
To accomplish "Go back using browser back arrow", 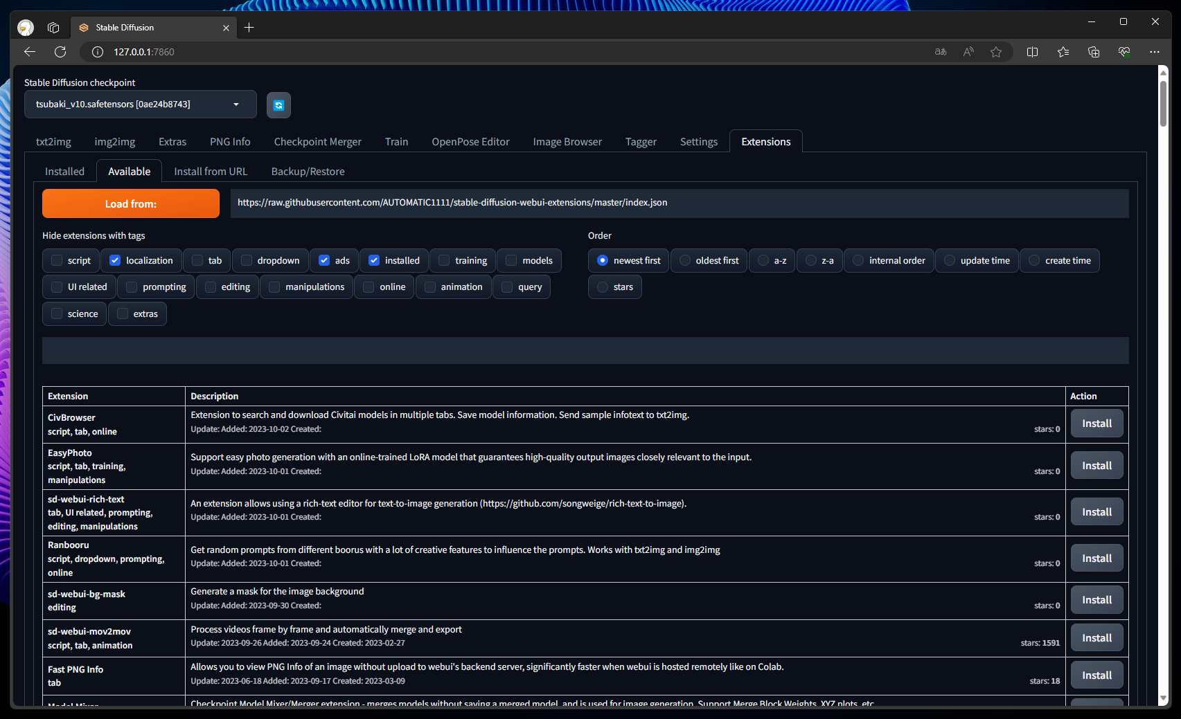I will pyautogui.click(x=29, y=52).
